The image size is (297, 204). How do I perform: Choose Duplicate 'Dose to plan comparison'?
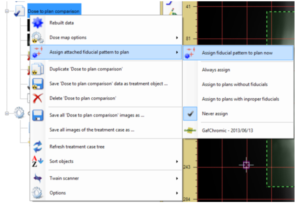pyautogui.click(x=106, y=69)
